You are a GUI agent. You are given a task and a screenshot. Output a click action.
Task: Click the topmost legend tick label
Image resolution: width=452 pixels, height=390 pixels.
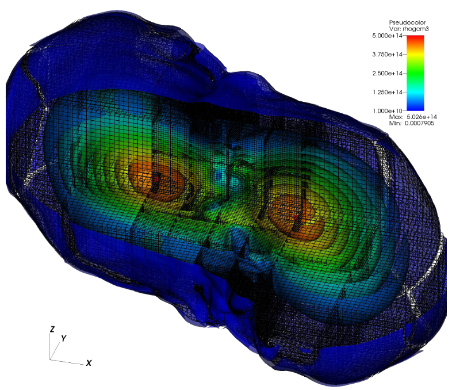(x=389, y=36)
